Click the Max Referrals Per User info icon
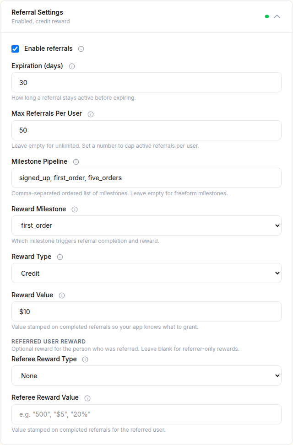Image resolution: width=293 pixels, height=445 pixels. tap(91, 114)
